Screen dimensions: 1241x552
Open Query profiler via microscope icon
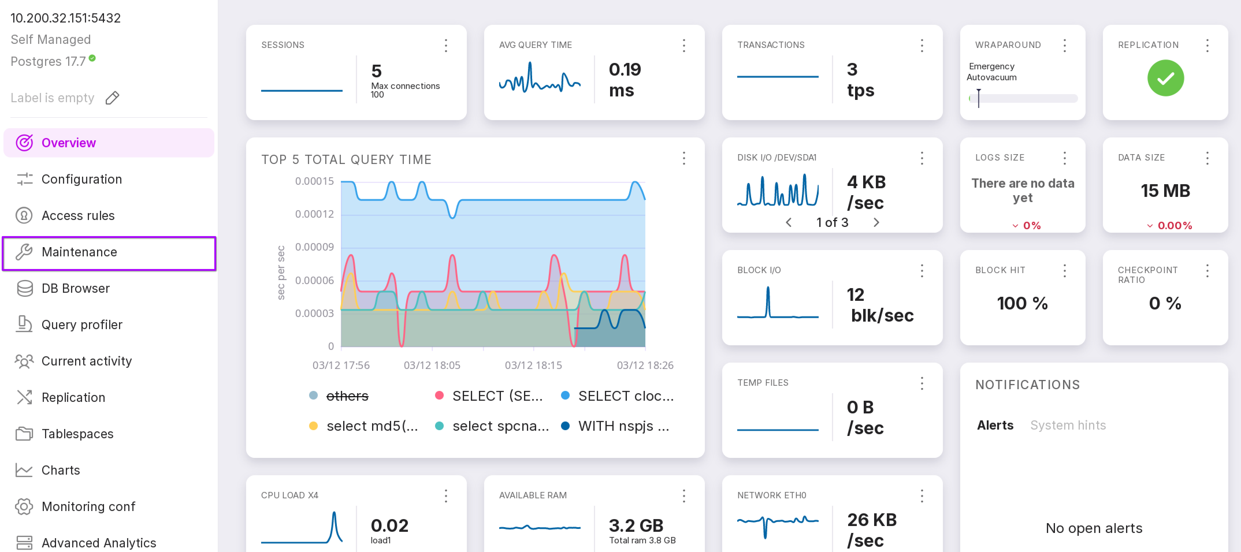24,324
